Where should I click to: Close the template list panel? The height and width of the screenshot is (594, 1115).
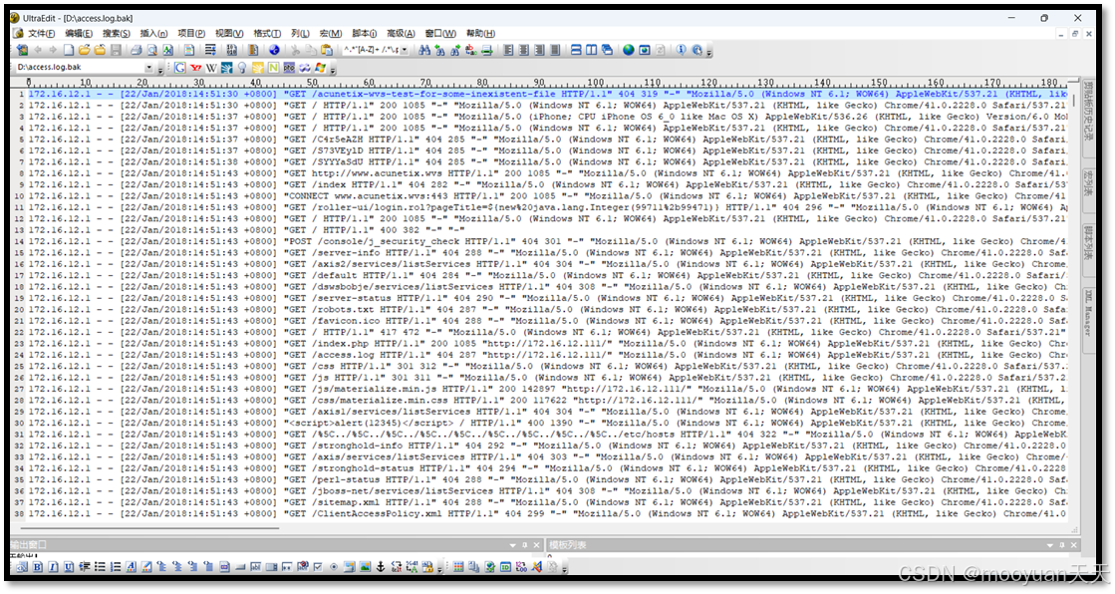pos(1074,545)
